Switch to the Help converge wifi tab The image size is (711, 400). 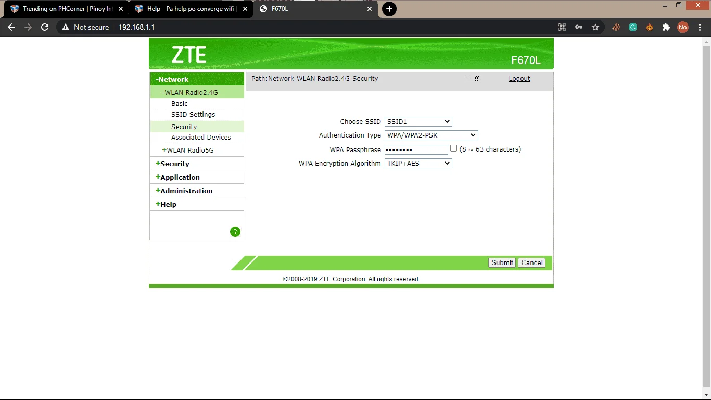(x=191, y=9)
